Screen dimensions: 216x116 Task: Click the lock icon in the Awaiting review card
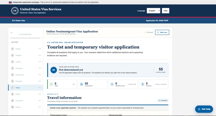click(x=112, y=84)
